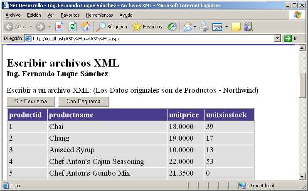Click scrollbar up arrow
Screen dimensions: 308x191
tap(302, 48)
